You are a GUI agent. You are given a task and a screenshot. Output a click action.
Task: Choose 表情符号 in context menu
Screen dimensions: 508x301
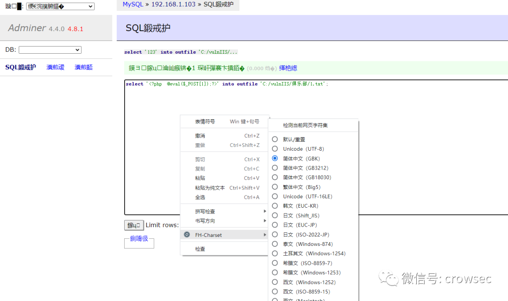click(x=224, y=122)
